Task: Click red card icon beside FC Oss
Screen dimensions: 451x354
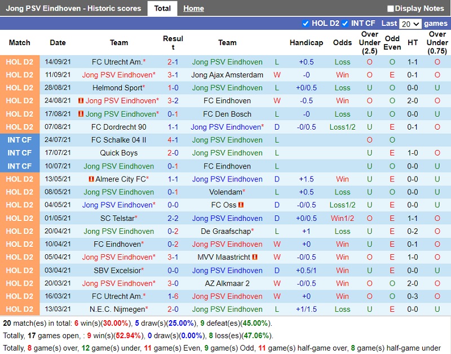Action: 241,205
